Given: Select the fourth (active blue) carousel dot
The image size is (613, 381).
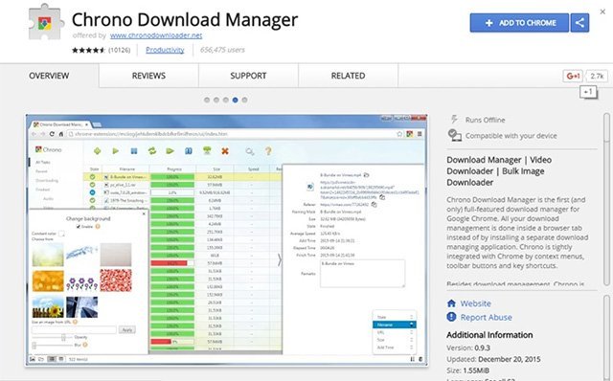Looking at the screenshot, I should 235,101.
